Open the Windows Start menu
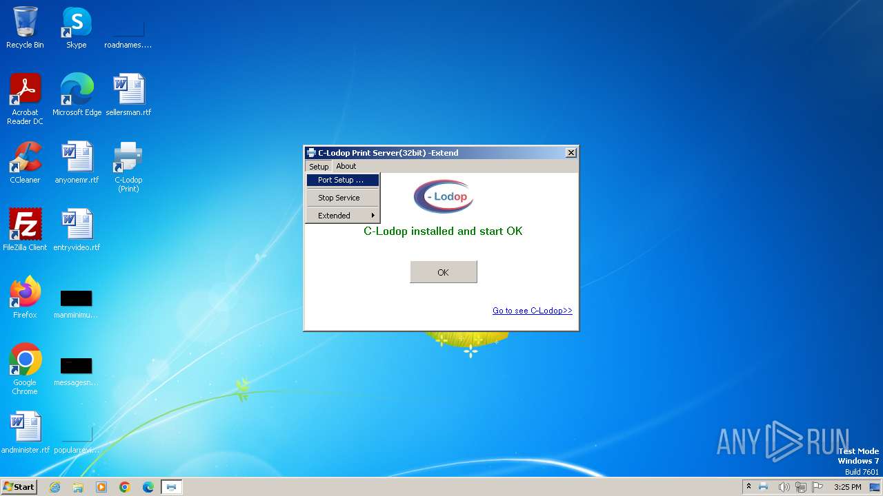883x496 pixels. [19, 487]
